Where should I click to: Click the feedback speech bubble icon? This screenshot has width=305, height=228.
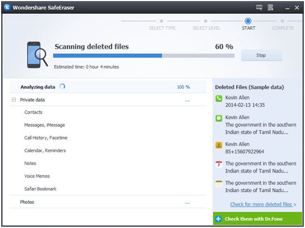(259, 8)
